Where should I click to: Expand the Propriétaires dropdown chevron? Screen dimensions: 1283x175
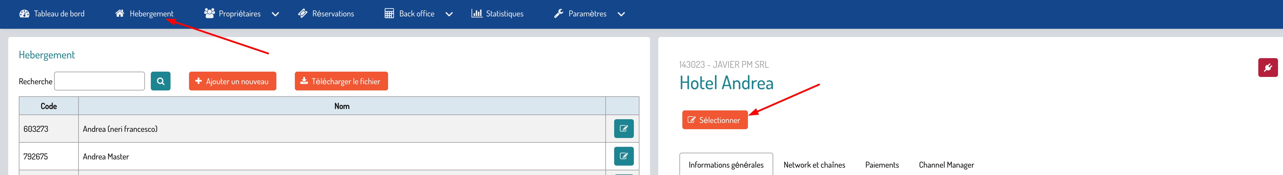[x=275, y=14]
